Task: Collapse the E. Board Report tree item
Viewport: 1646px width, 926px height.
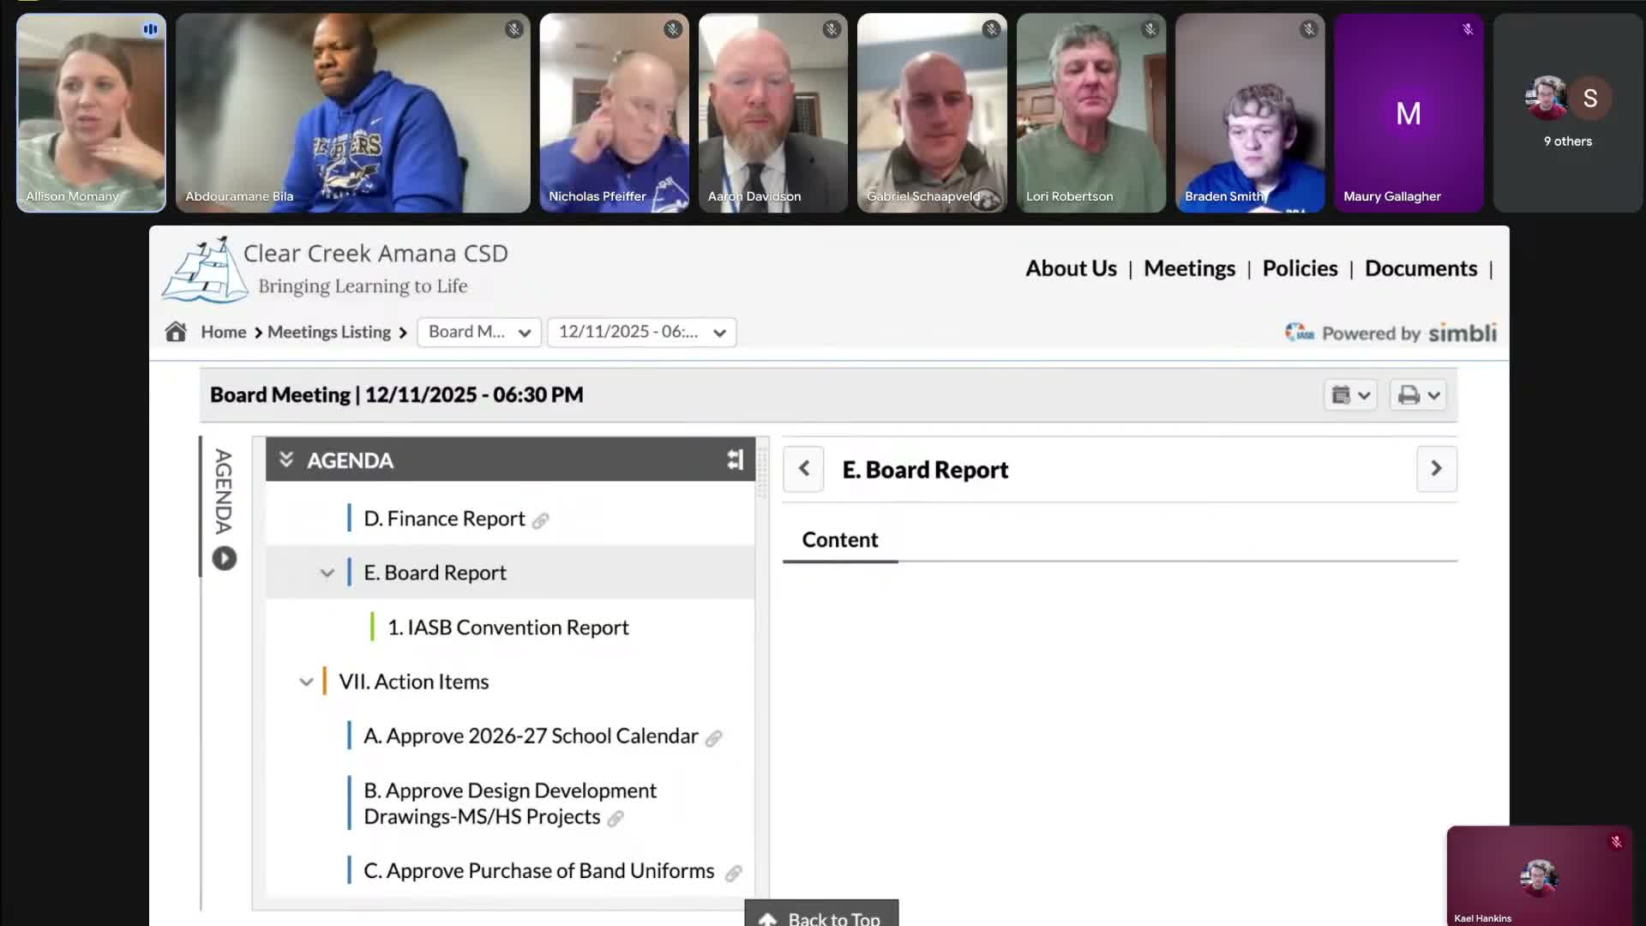Action: click(x=327, y=573)
